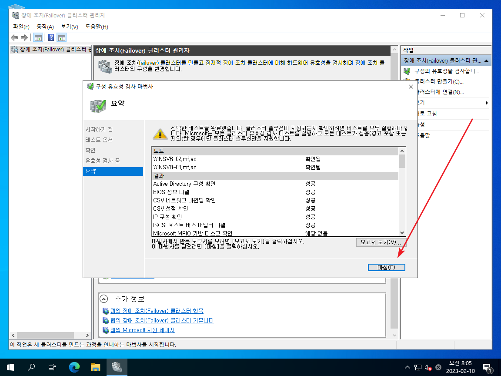Click the network icon in the system tray
501x376 pixels.
click(x=417, y=367)
